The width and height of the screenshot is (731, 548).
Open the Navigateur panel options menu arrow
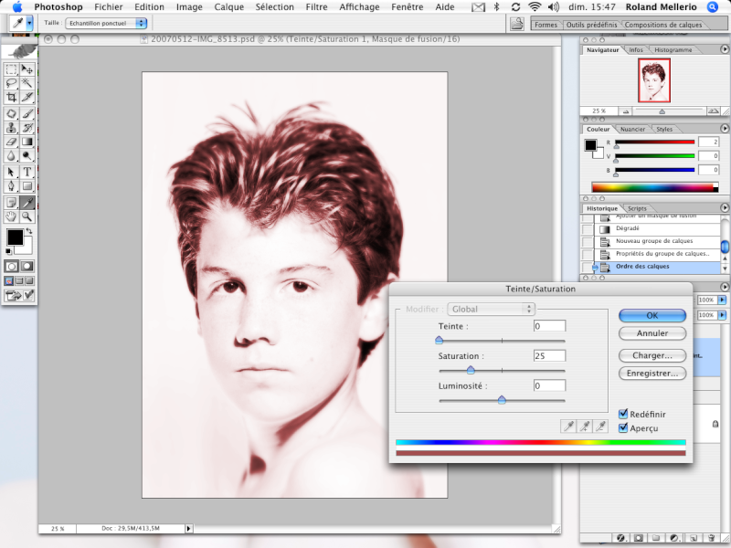pos(724,49)
